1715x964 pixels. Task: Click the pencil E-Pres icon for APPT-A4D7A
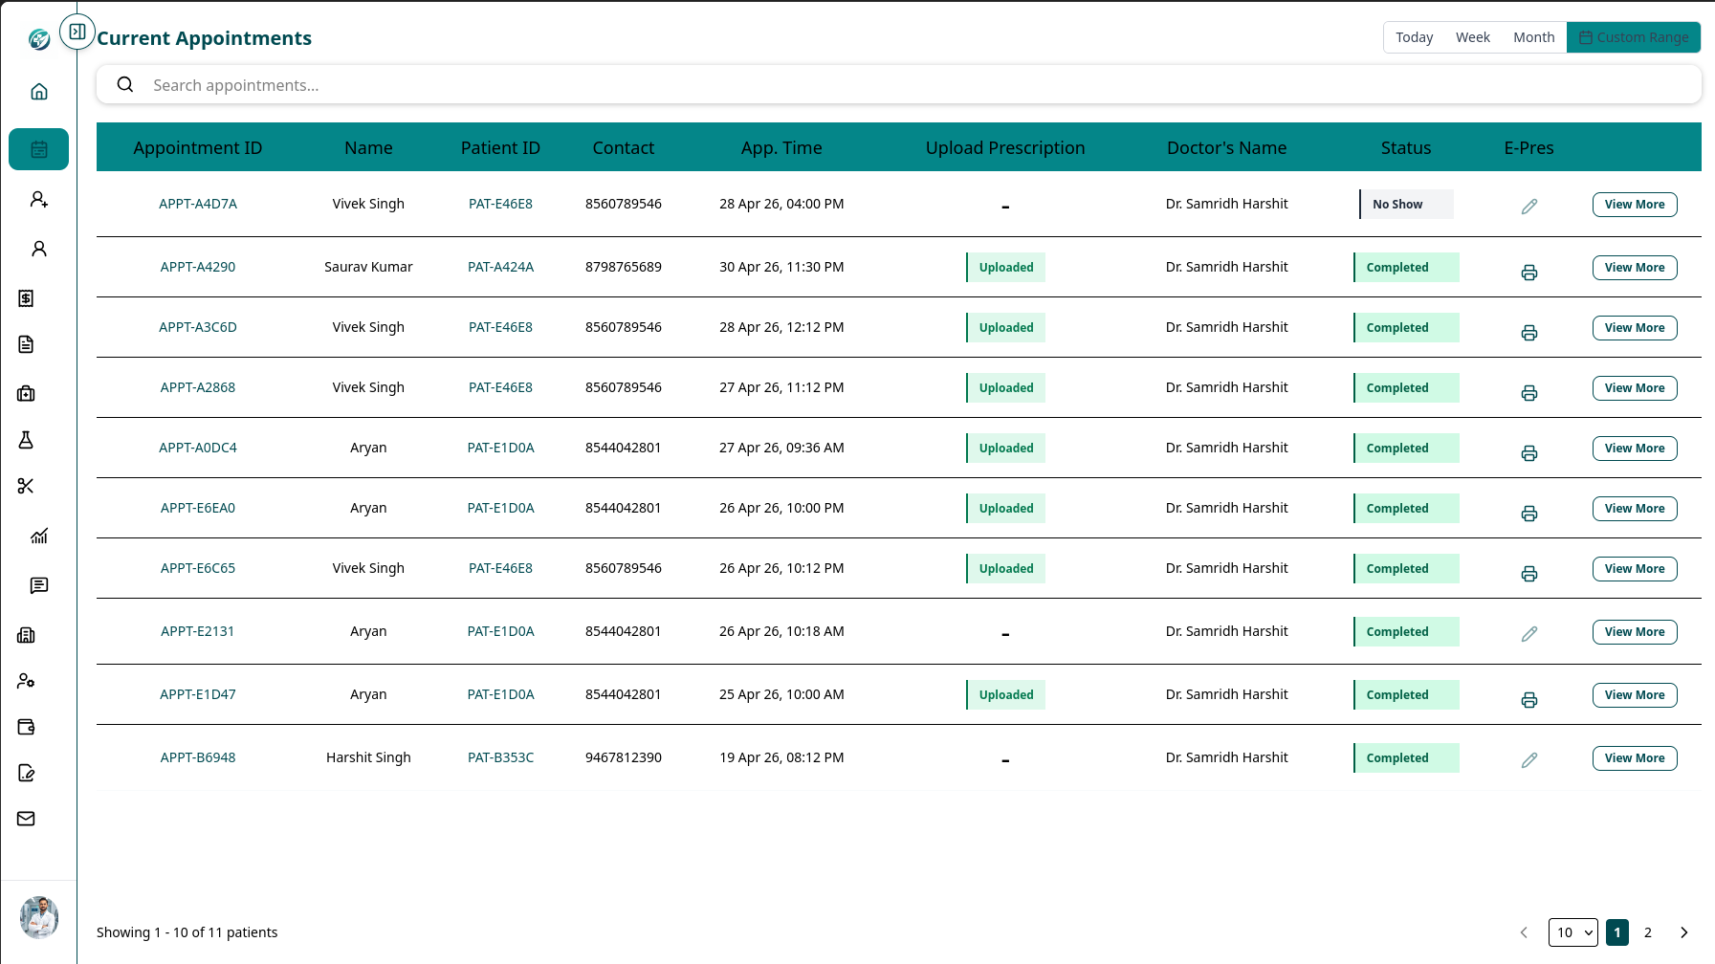(1529, 206)
